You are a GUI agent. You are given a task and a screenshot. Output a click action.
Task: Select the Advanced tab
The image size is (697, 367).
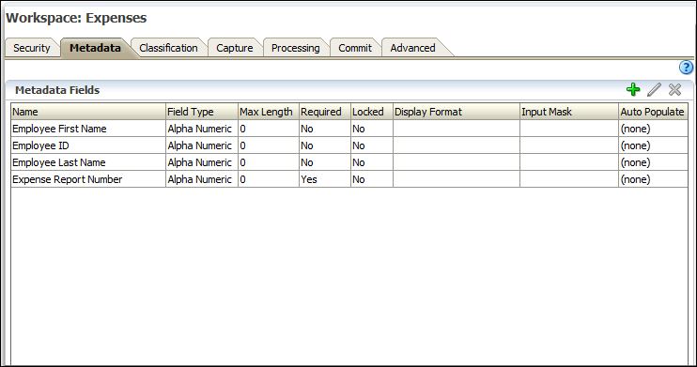tap(412, 48)
